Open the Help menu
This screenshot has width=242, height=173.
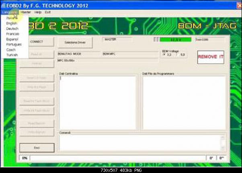[x=38, y=12]
